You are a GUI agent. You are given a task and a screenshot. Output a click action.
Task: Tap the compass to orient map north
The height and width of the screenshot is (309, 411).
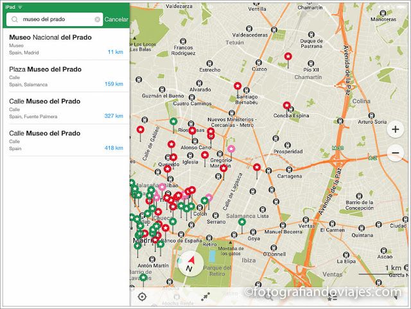[x=191, y=263]
